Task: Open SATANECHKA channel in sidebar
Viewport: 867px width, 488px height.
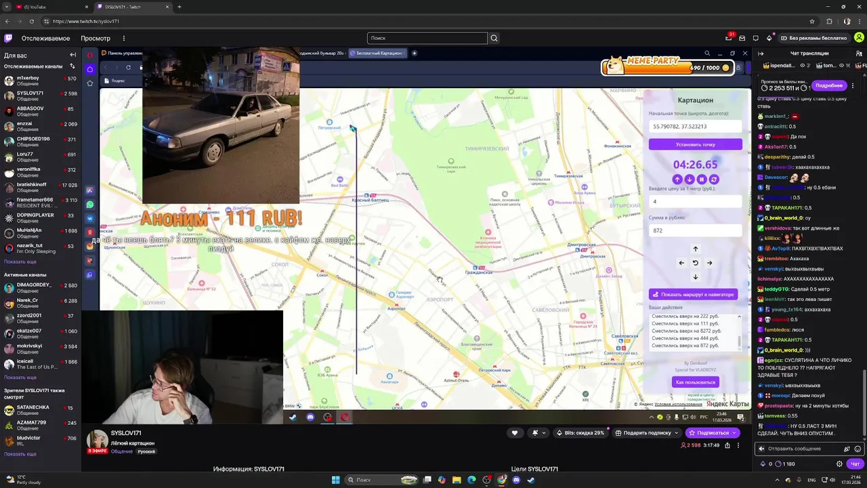Action: 41,410
